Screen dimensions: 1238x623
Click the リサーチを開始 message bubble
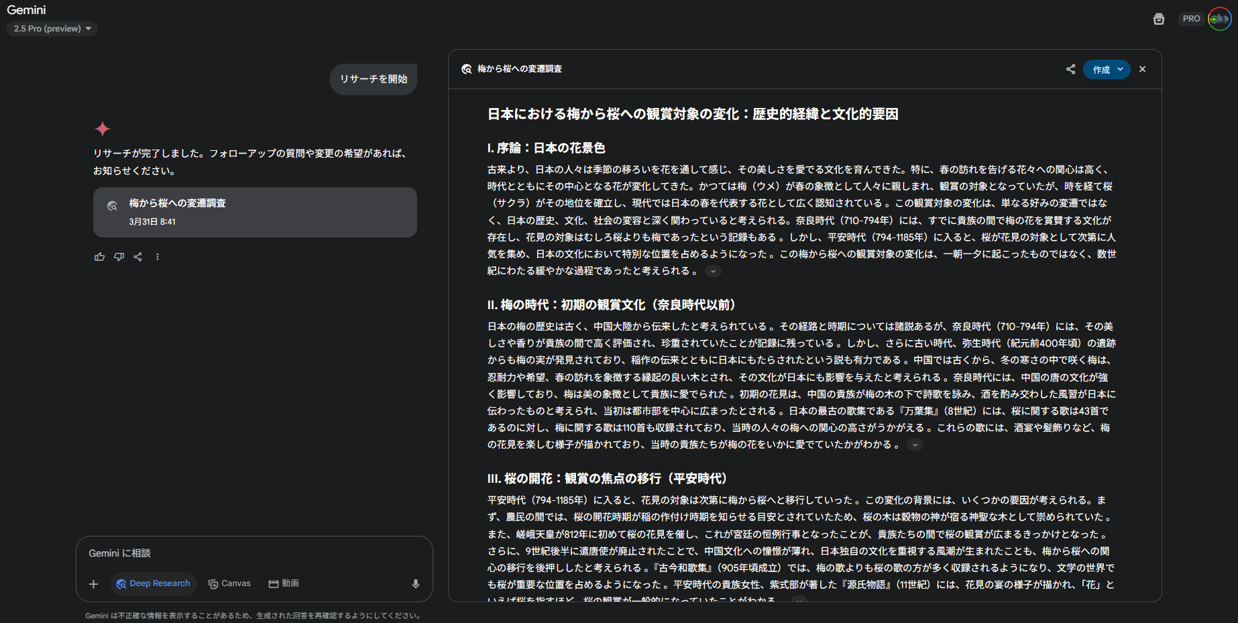point(374,79)
